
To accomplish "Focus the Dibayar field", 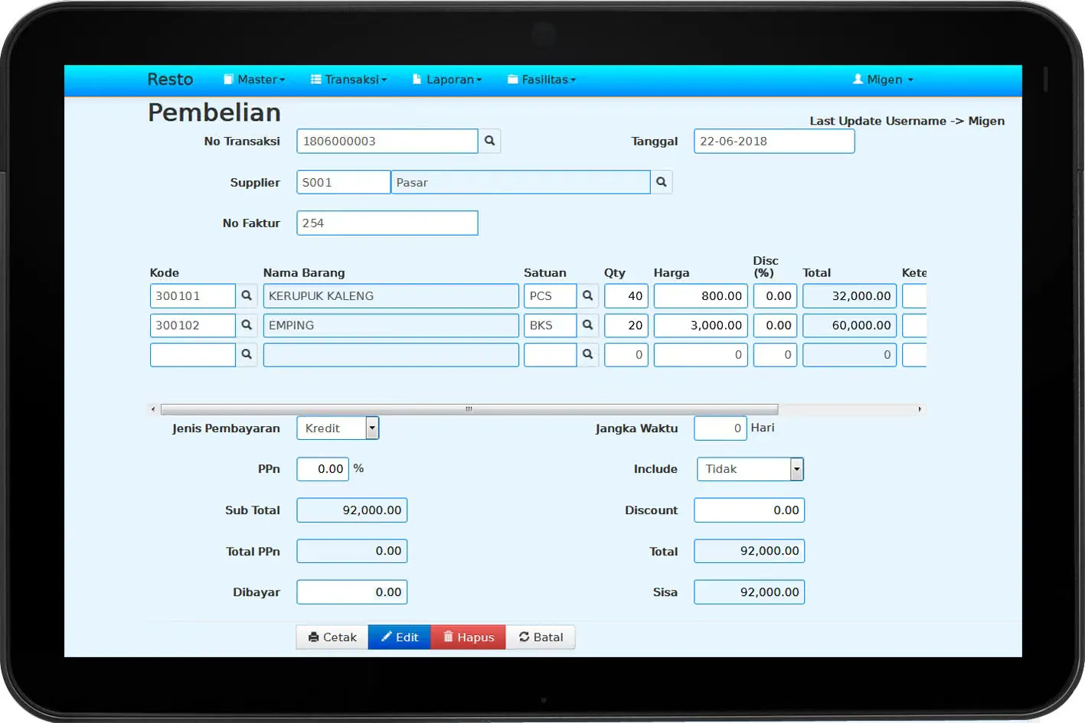I will pos(352,592).
